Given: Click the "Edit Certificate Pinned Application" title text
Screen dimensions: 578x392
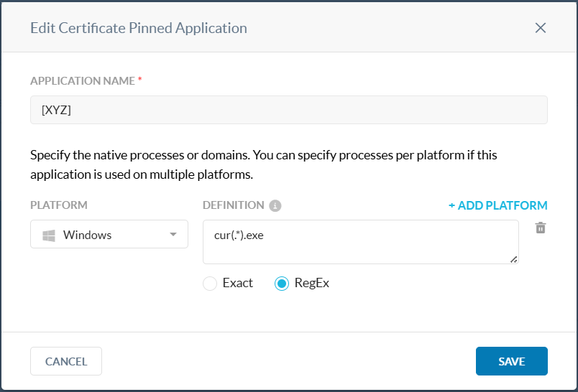Looking at the screenshot, I should click(139, 28).
